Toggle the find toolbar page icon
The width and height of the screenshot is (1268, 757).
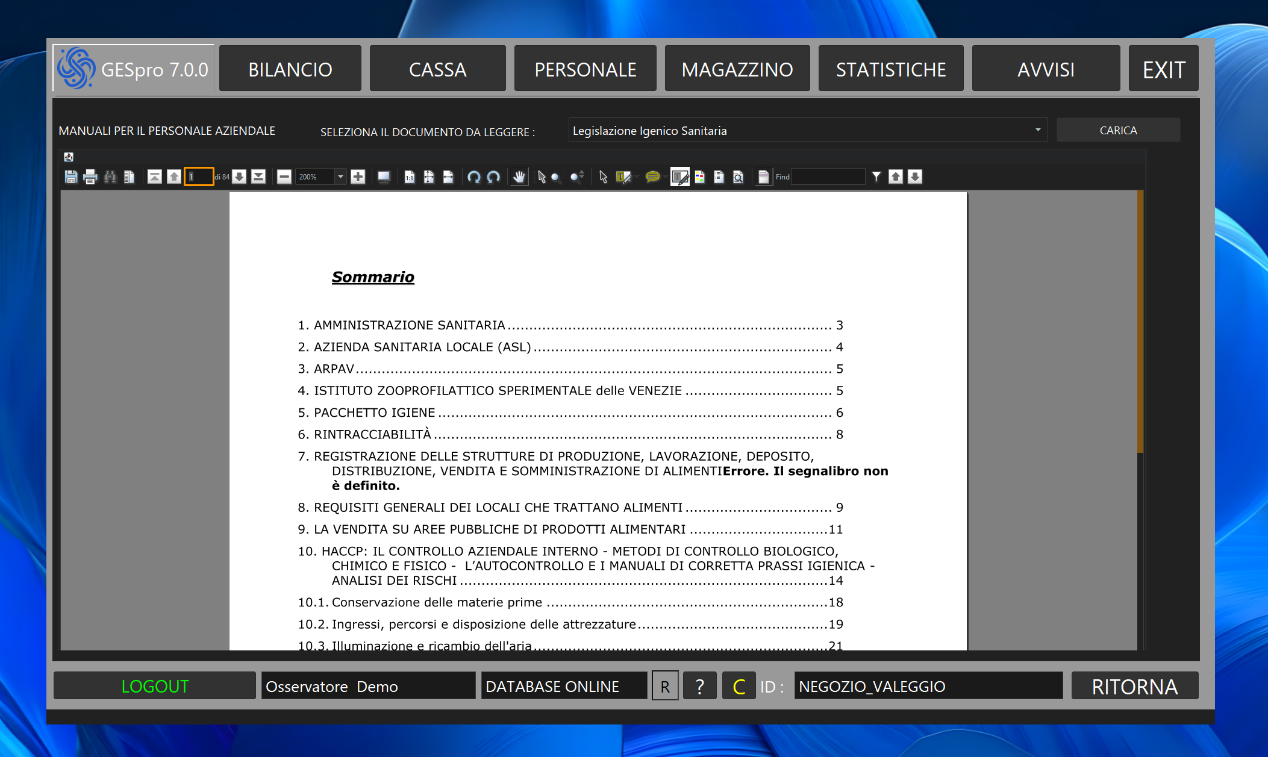tap(763, 177)
